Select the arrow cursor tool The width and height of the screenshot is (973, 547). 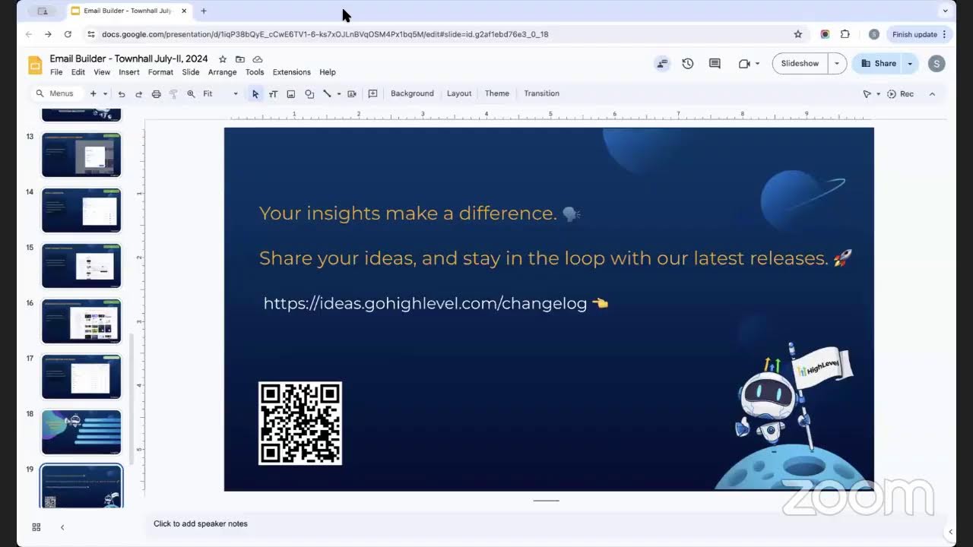click(255, 94)
